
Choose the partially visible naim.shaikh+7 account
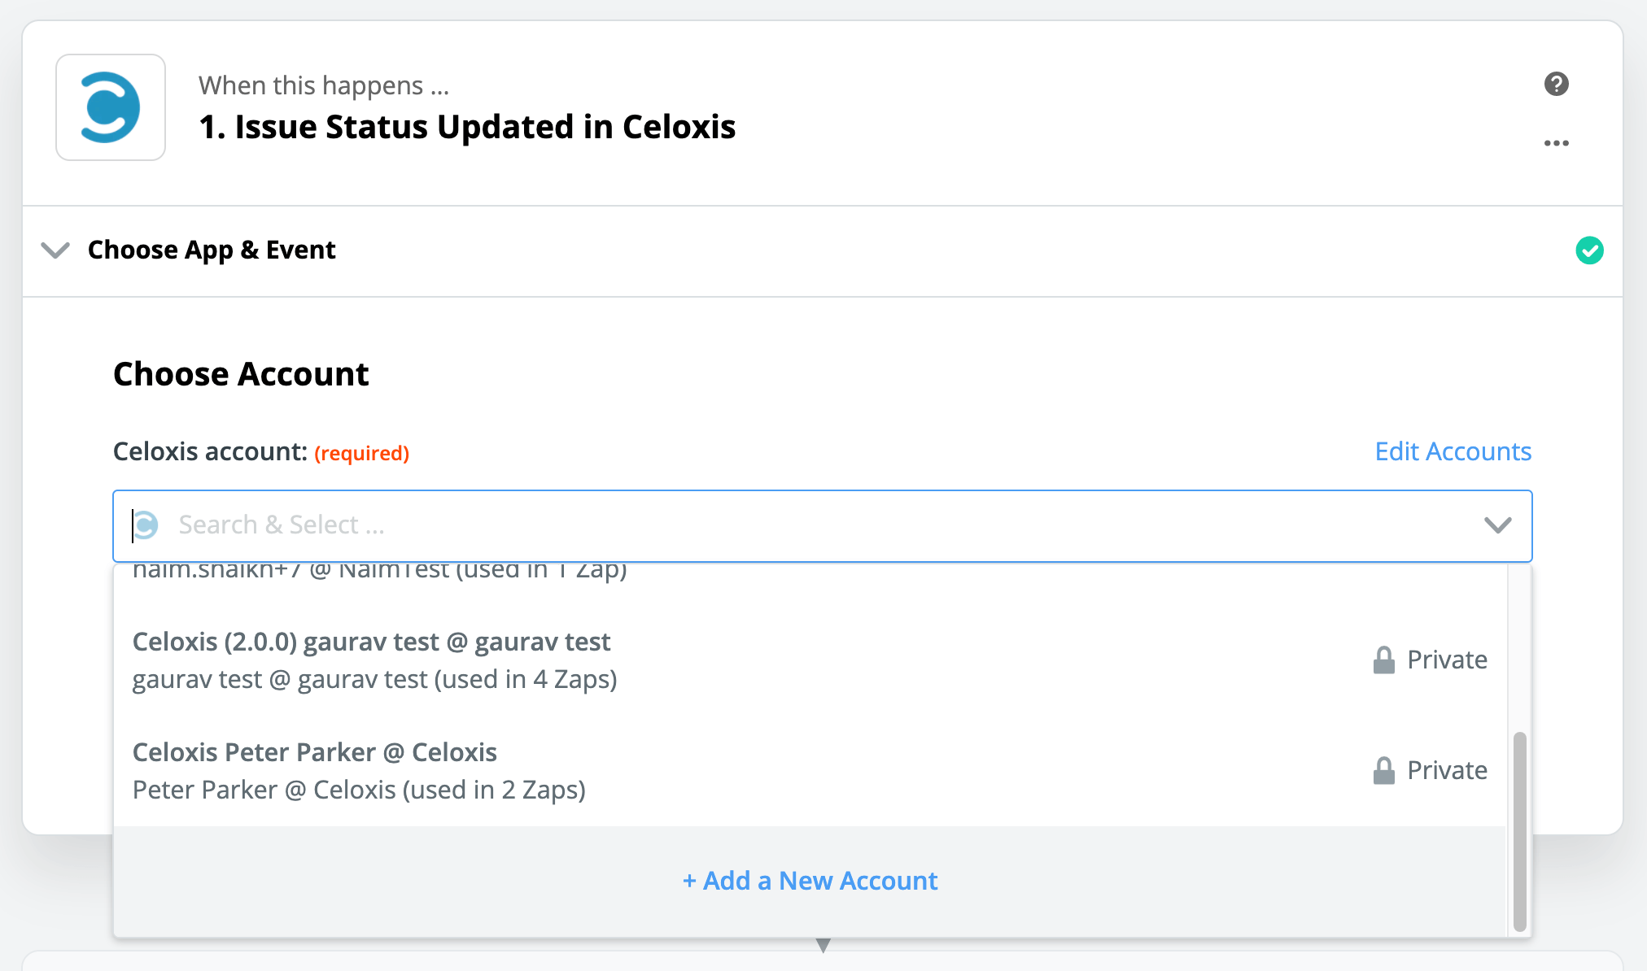point(379,572)
